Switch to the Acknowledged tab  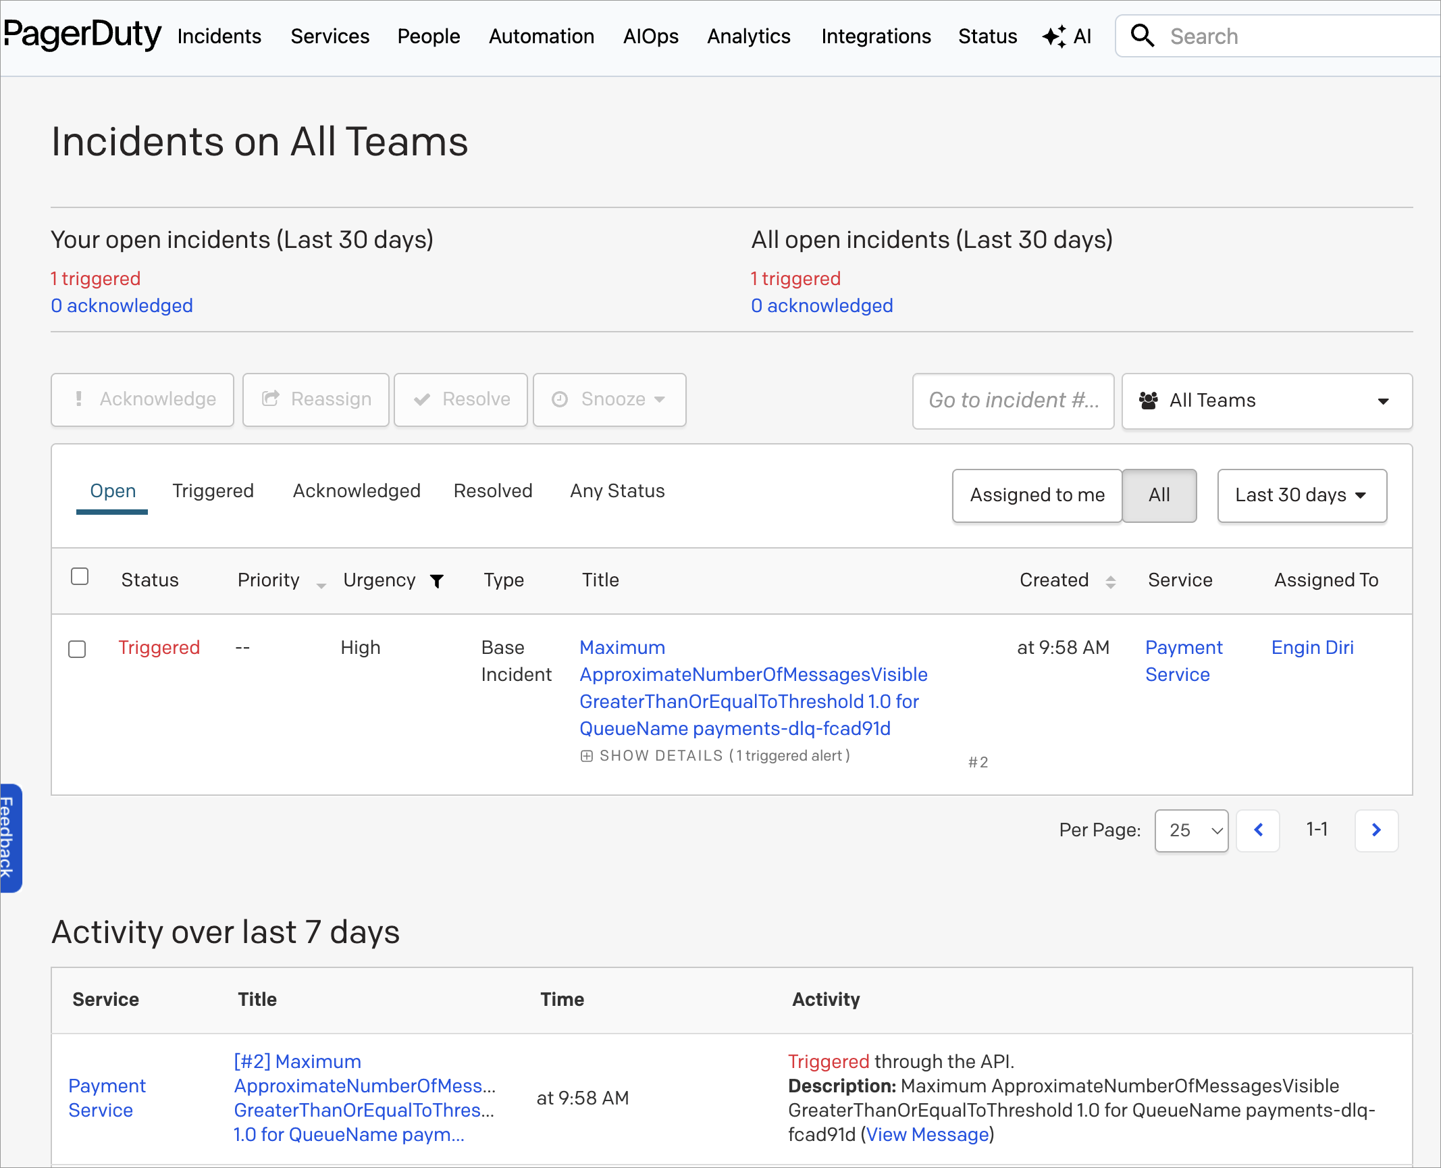357,491
